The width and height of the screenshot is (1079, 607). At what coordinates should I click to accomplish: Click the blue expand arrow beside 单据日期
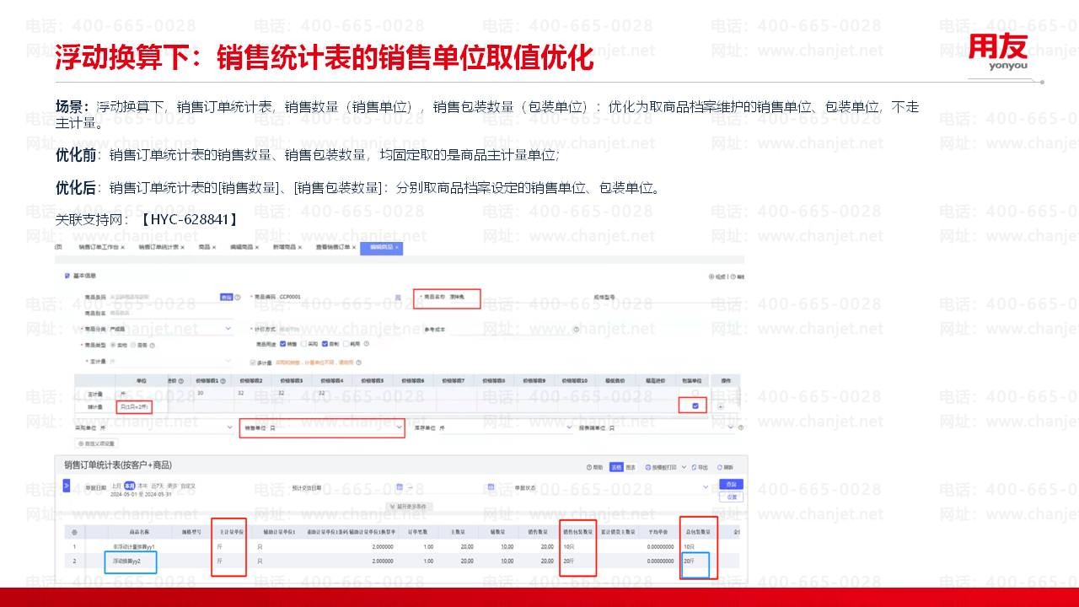tap(67, 486)
